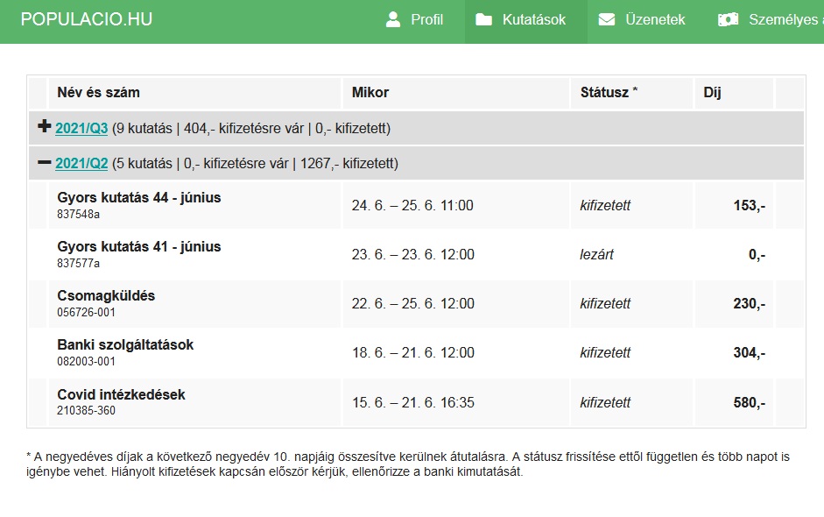Click the Csomagküldés research entry
This screenshot has width=824, height=517.
coord(106,296)
